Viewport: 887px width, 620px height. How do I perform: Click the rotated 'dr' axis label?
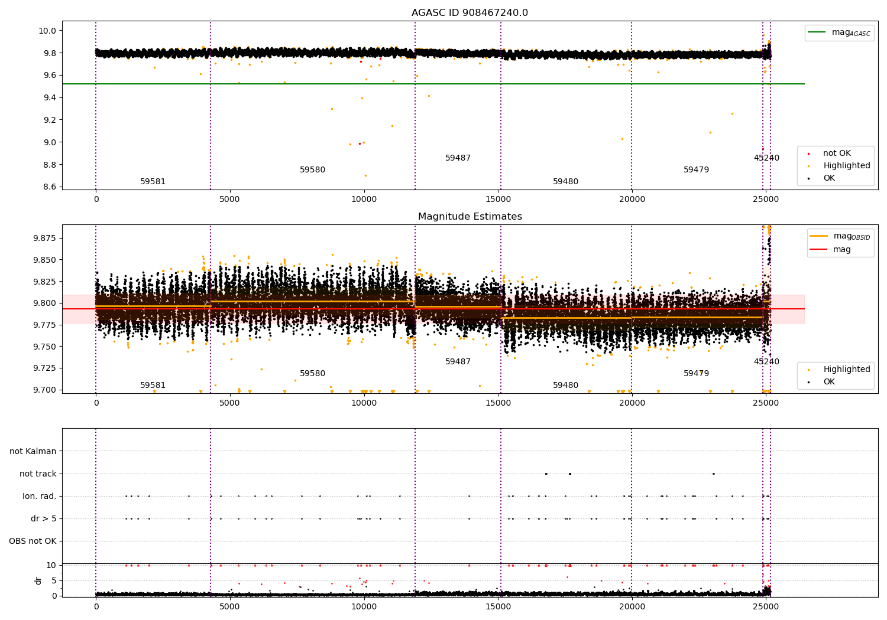[x=38, y=580]
